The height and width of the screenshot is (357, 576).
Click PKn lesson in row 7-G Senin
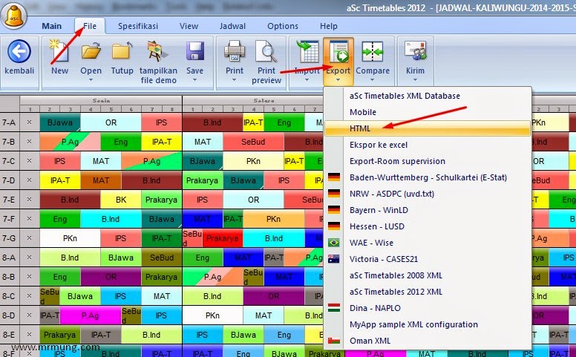coord(70,238)
